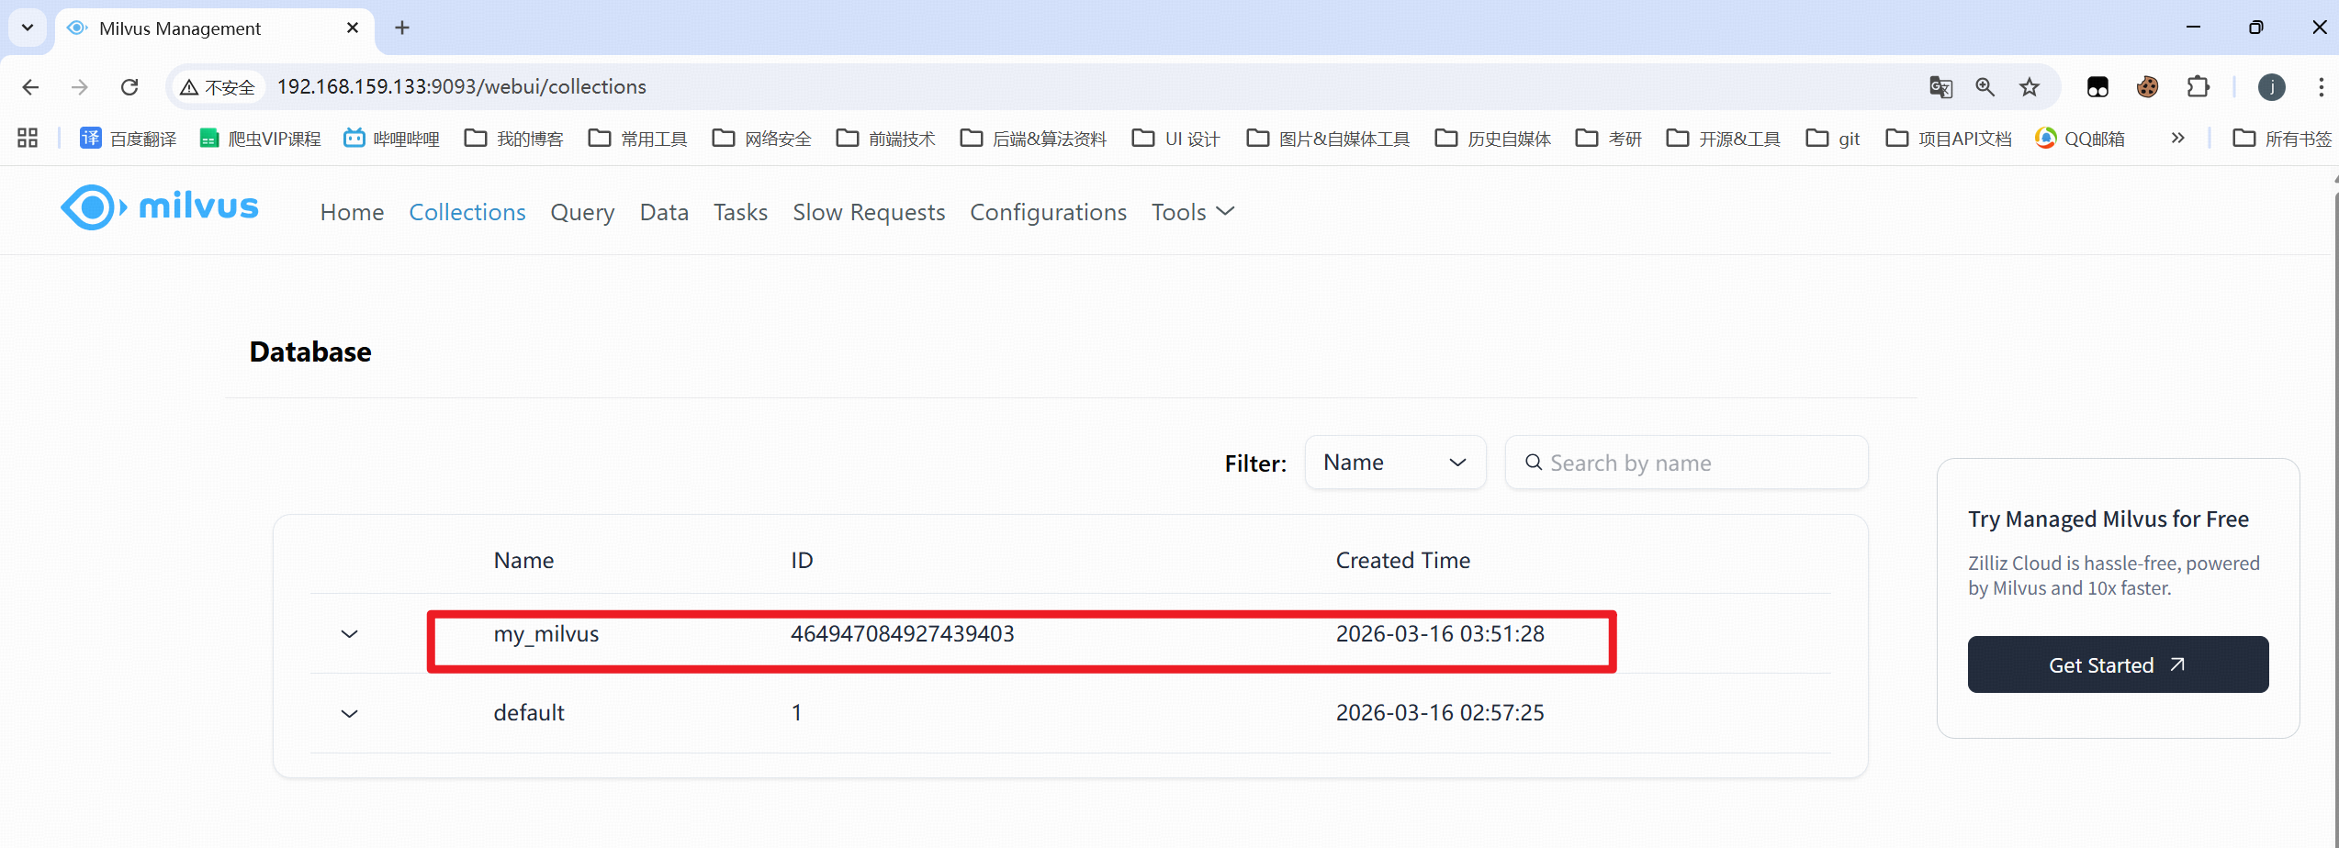Open the 百度翻译 bookmark
The height and width of the screenshot is (848, 2339).
(x=128, y=139)
